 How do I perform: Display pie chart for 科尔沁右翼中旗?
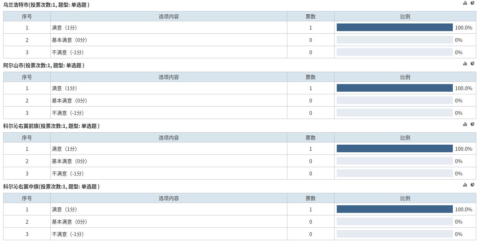(x=472, y=185)
